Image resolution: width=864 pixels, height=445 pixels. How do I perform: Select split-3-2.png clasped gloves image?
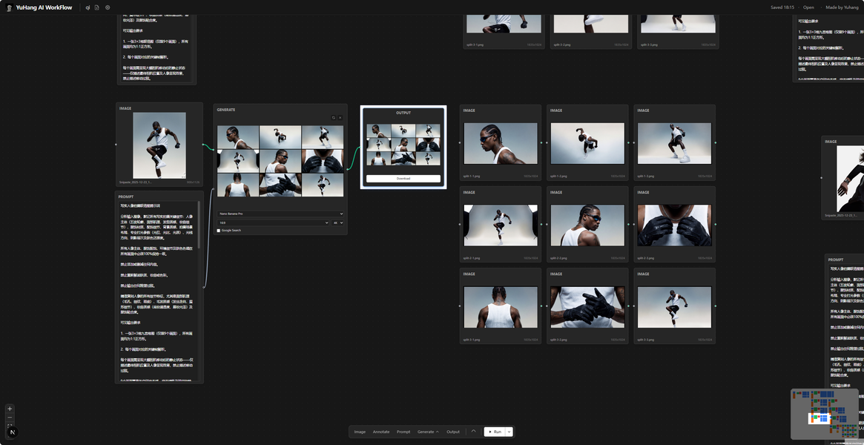[587, 307]
